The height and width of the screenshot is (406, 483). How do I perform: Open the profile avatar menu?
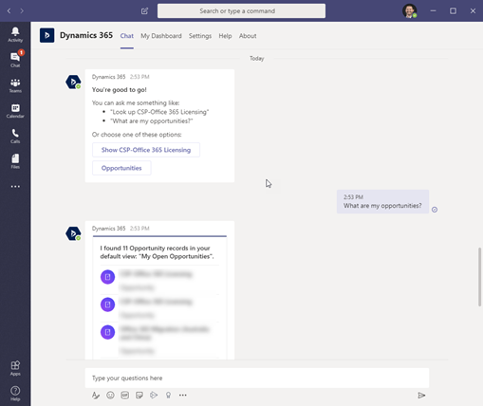tap(410, 10)
